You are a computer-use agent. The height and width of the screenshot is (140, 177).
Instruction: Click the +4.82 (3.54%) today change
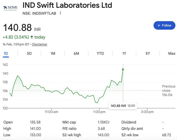(24, 37)
